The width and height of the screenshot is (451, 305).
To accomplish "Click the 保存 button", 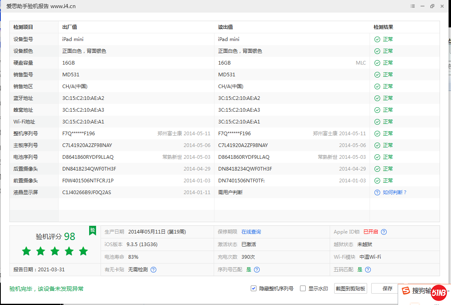I will (x=387, y=288).
